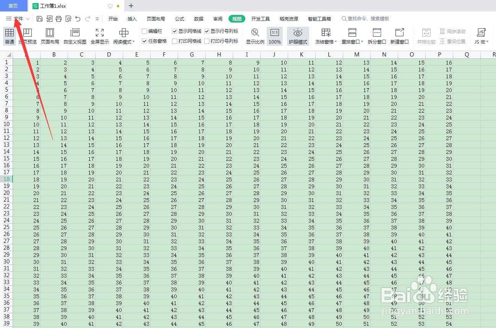The image size is (496, 328).
Task: Switch to 页面布局 view in the ribbon
Action: tap(50, 37)
